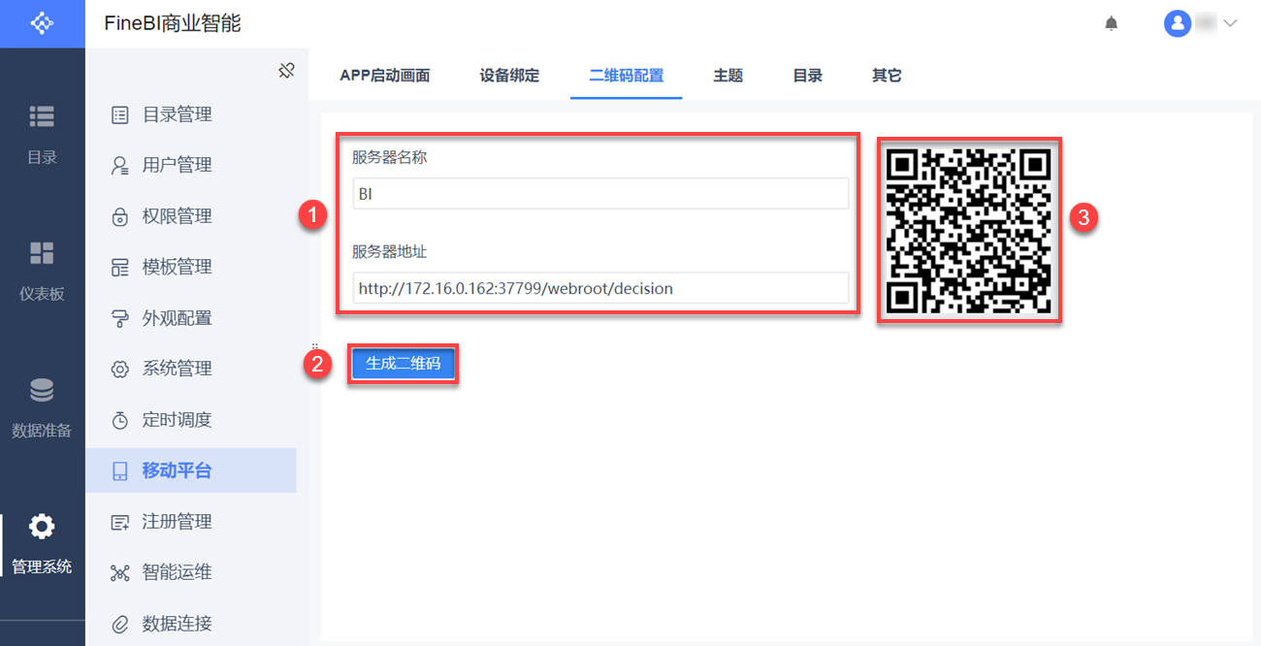Open 目录 in the left navigation
The height and width of the screenshot is (646, 1261).
tap(42, 134)
